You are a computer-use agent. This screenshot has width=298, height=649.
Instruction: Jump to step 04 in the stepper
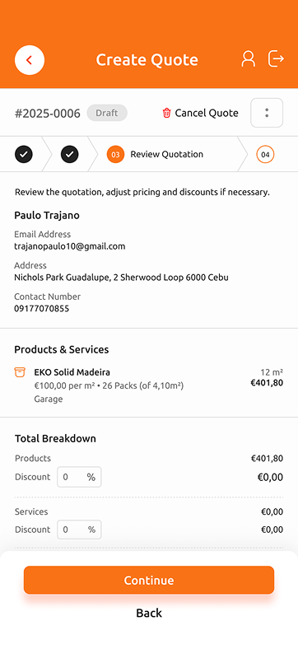(265, 155)
